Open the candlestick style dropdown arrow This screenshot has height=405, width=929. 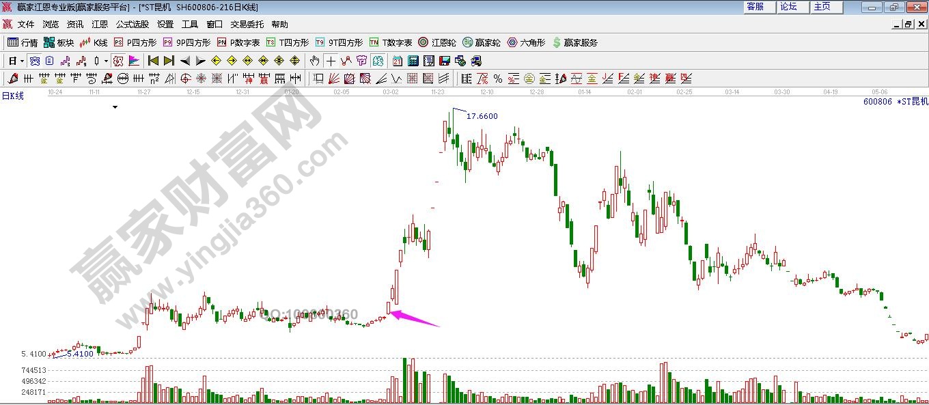click(x=106, y=61)
